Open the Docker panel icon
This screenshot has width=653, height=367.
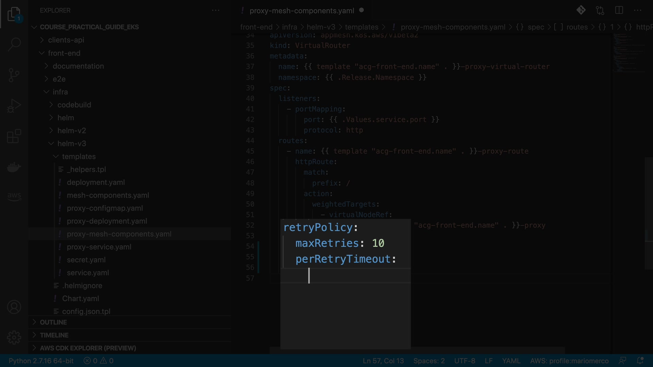pos(14,167)
